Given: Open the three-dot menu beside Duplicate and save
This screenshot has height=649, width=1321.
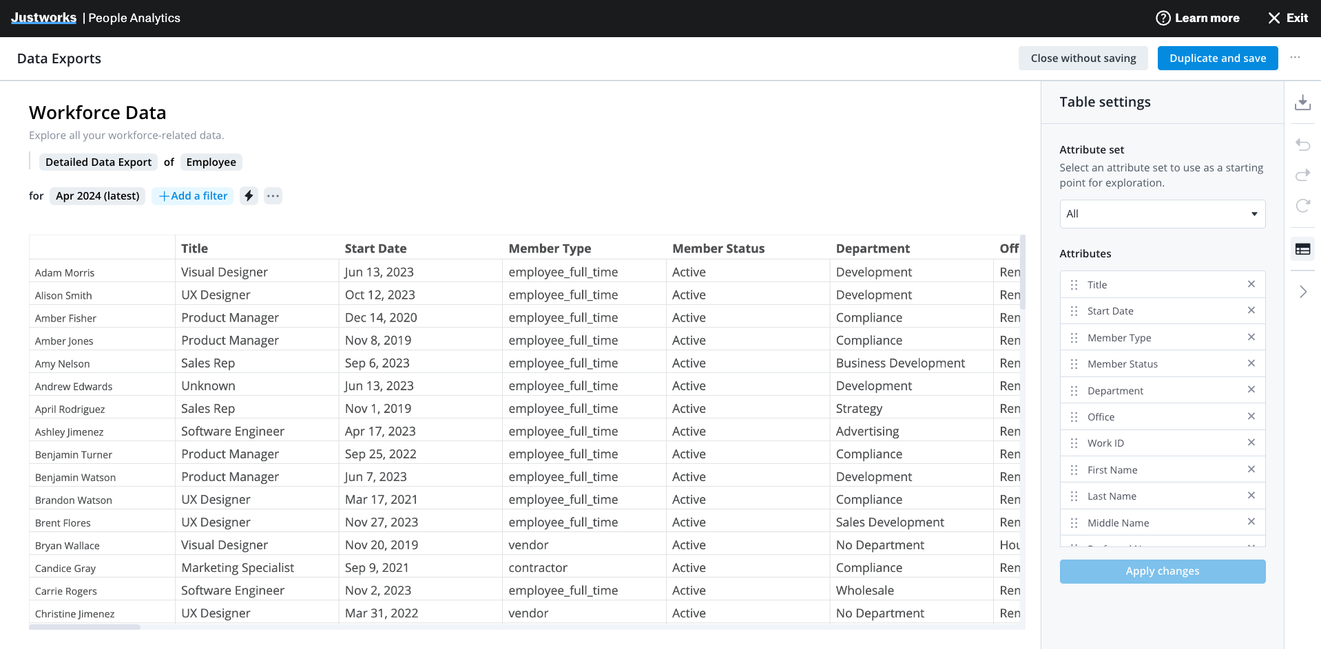Looking at the screenshot, I should (x=1296, y=58).
